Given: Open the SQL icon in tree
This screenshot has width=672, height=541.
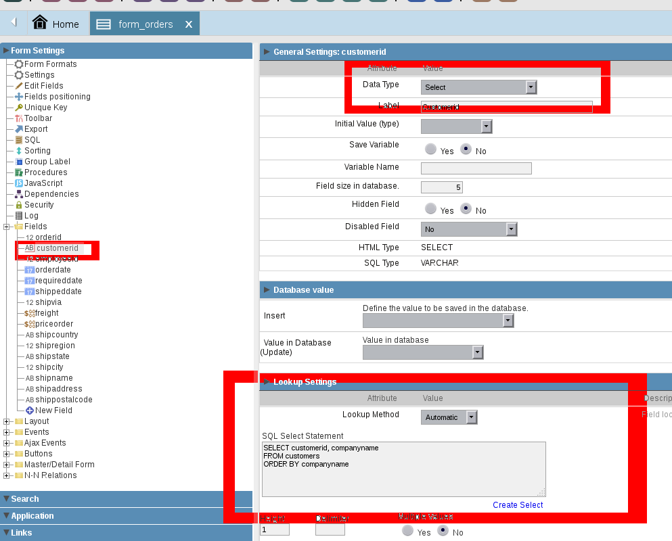Looking at the screenshot, I should click(19, 140).
